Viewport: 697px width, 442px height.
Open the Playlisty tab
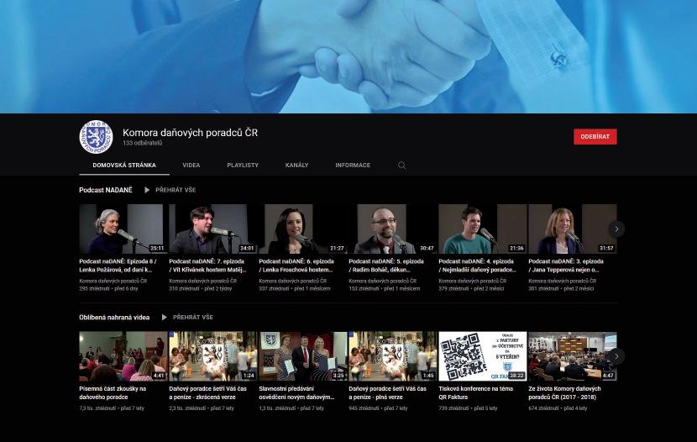pos(243,165)
